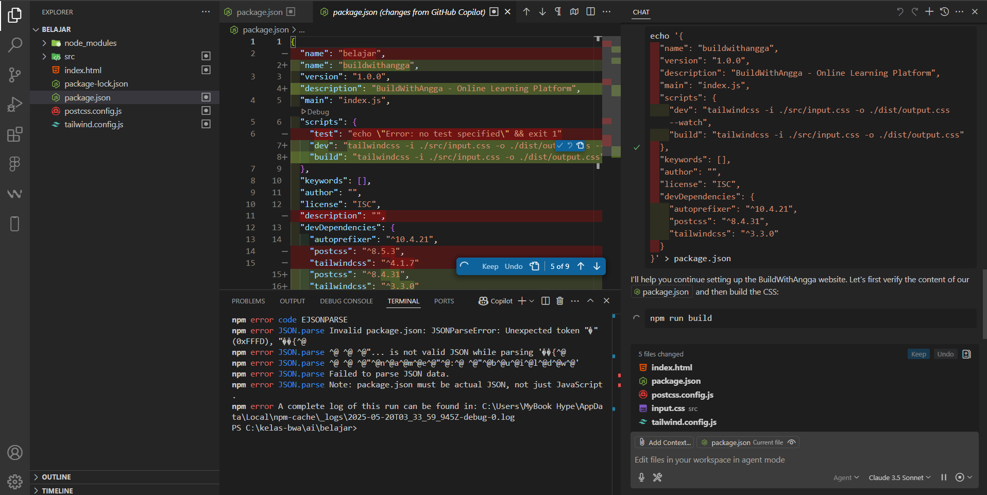
Task: Open chat tools configuration icon
Action: tap(657, 477)
